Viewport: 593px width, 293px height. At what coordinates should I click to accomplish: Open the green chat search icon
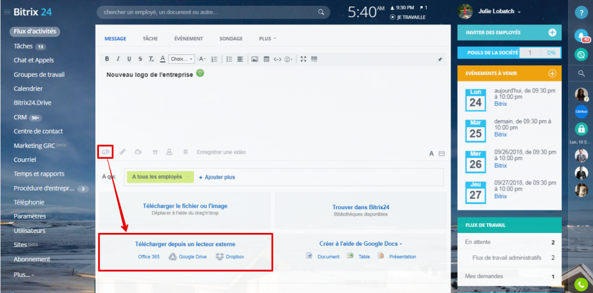581,55
